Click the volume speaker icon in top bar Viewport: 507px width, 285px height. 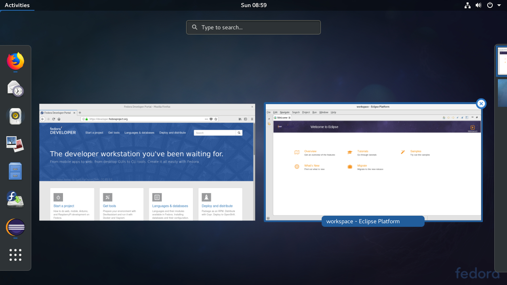coord(478,5)
